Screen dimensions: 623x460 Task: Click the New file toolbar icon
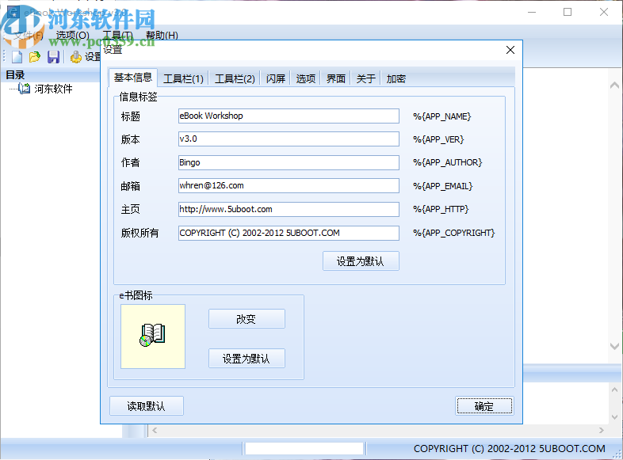pos(17,57)
